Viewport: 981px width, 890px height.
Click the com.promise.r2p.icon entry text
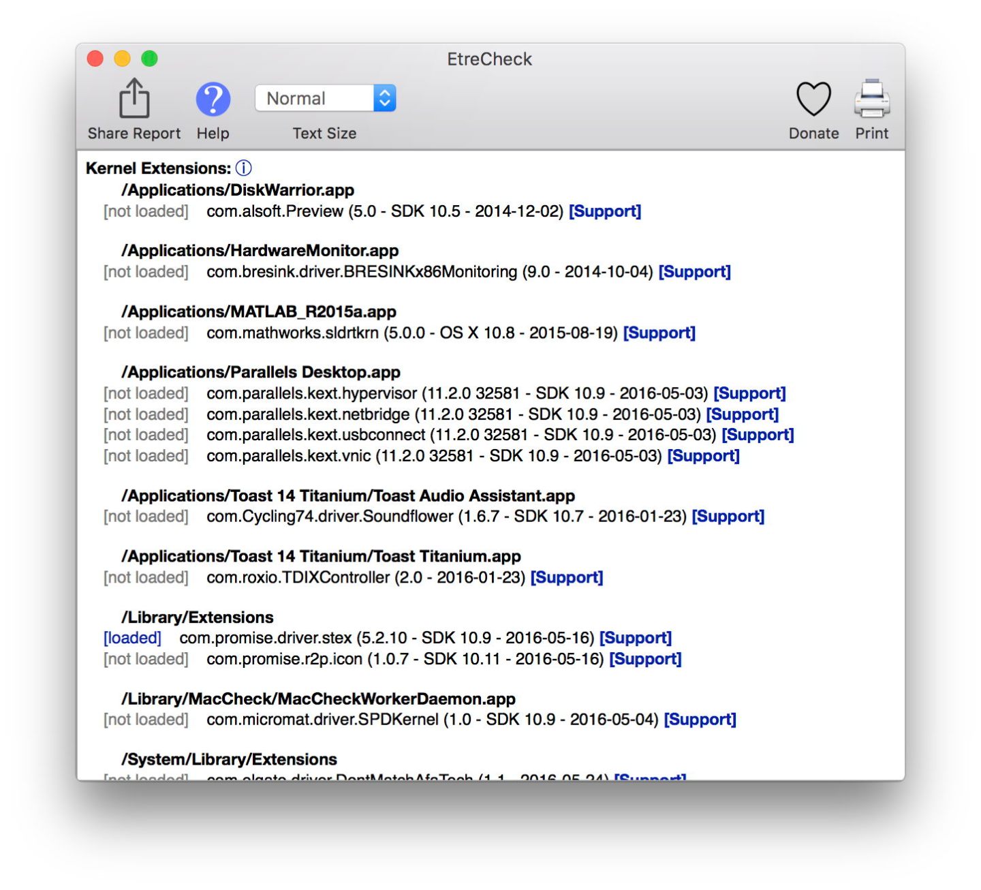[x=405, y=659]
